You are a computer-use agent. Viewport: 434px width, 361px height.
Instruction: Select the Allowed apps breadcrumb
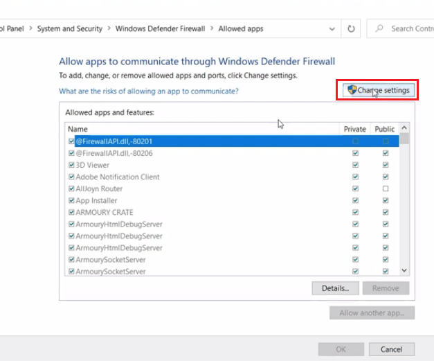tap(240, 28)
